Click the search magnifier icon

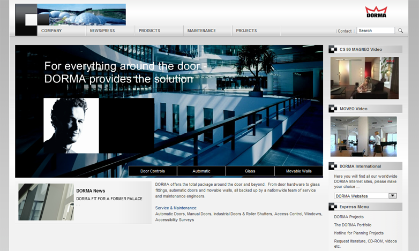[400, 31]
